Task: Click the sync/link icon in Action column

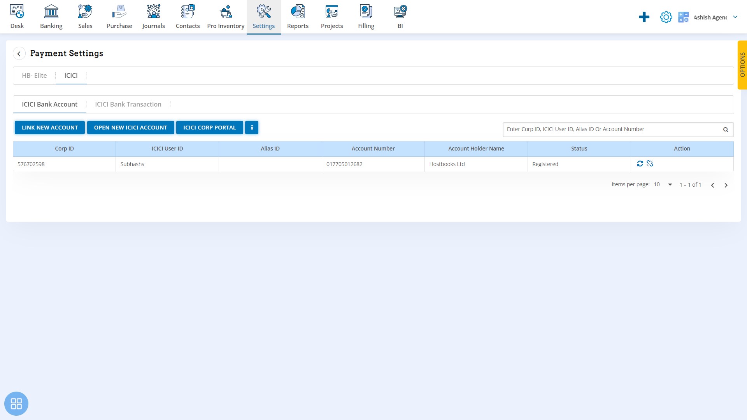Action: [x=640, y=164]
